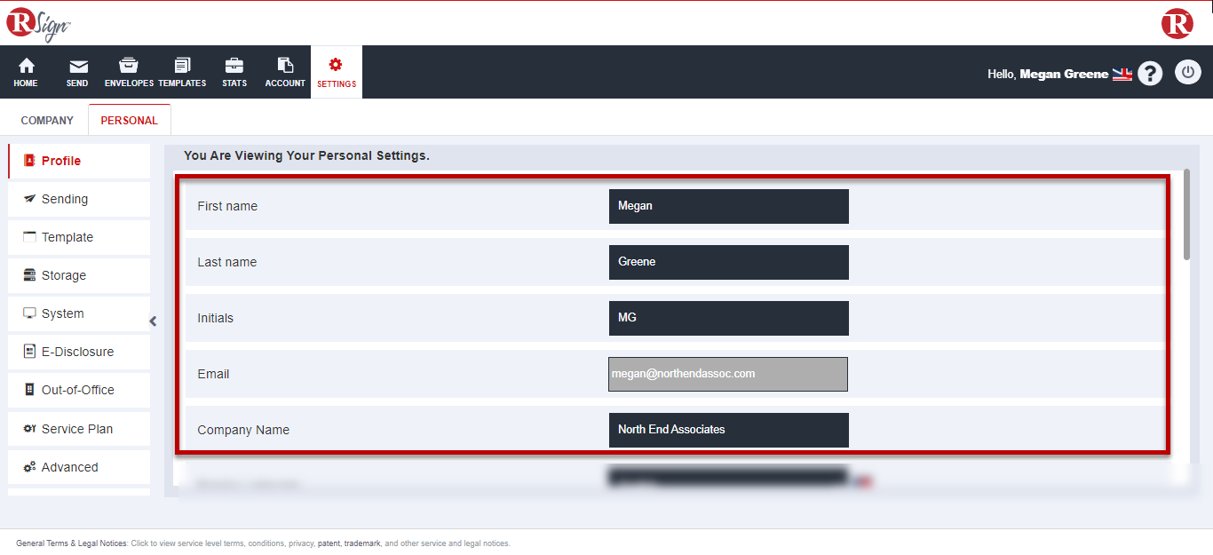Click General Terms & Legal Notices link

point(72,543)
